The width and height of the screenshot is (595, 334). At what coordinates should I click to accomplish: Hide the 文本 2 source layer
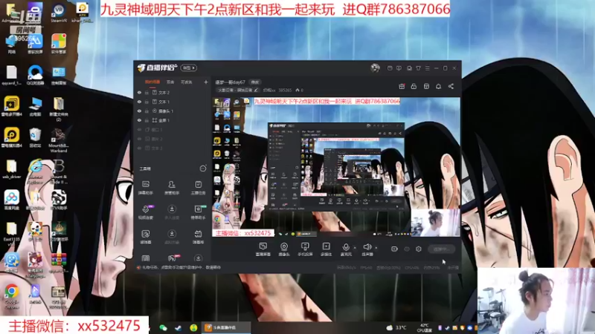139,92
